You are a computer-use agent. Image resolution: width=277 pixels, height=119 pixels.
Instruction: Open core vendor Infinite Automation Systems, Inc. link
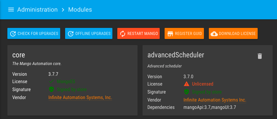(80, 98)
